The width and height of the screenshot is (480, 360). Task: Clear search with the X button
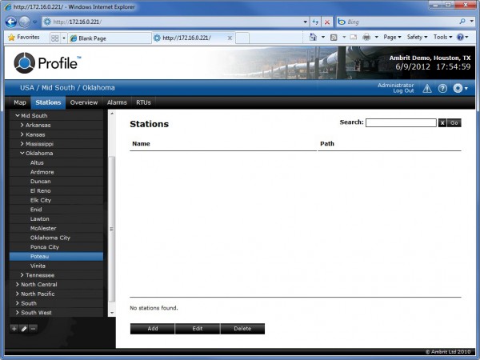(x=442, y=122)
